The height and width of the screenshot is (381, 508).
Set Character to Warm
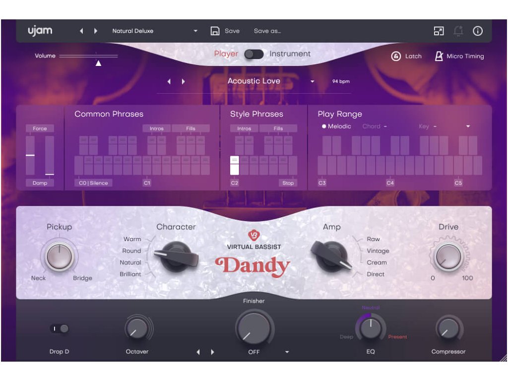(132, 239)
